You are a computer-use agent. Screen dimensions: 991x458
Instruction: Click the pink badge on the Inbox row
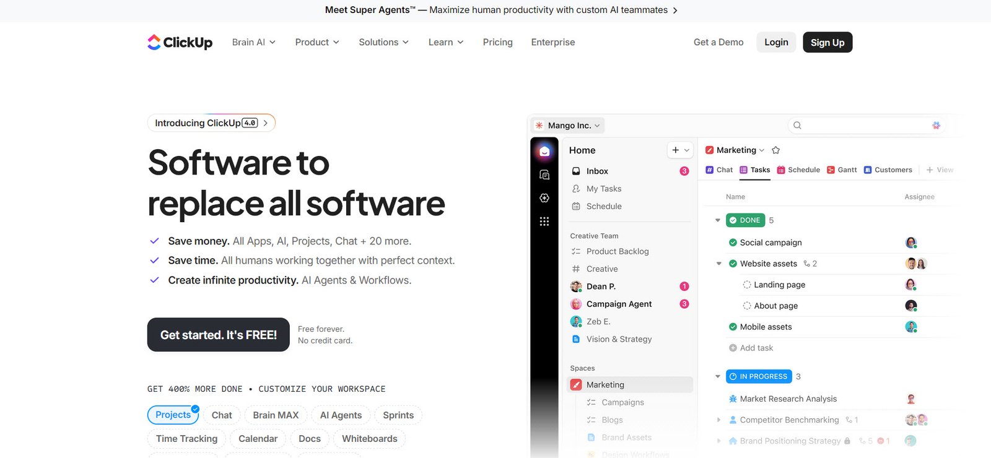coord(684,171)
